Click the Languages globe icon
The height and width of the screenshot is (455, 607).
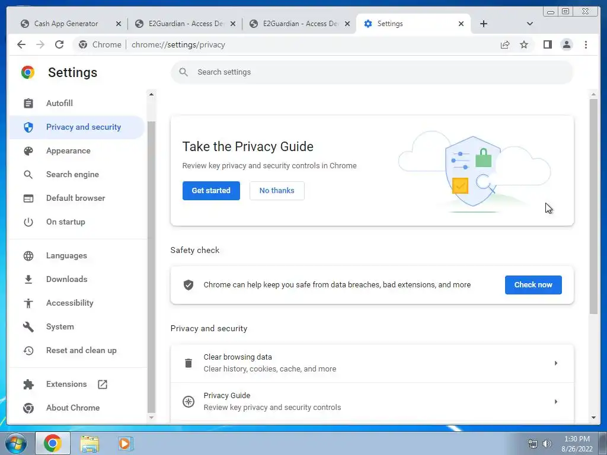(x=28, y=256)
